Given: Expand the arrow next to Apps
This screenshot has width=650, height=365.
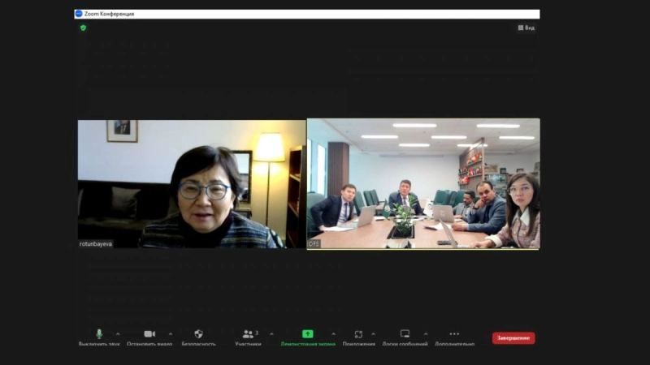Looking at the screenshot, I should coord(374,333).
